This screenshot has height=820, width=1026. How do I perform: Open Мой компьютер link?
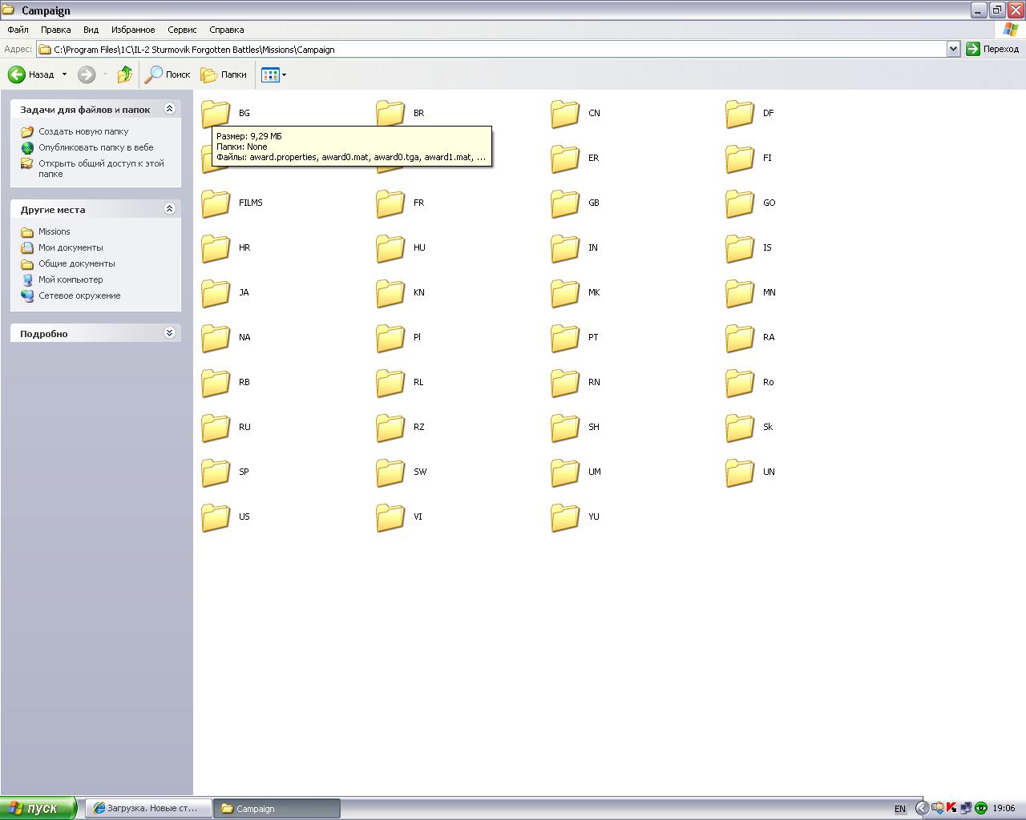pyautogui.click(x=71, y=279)
